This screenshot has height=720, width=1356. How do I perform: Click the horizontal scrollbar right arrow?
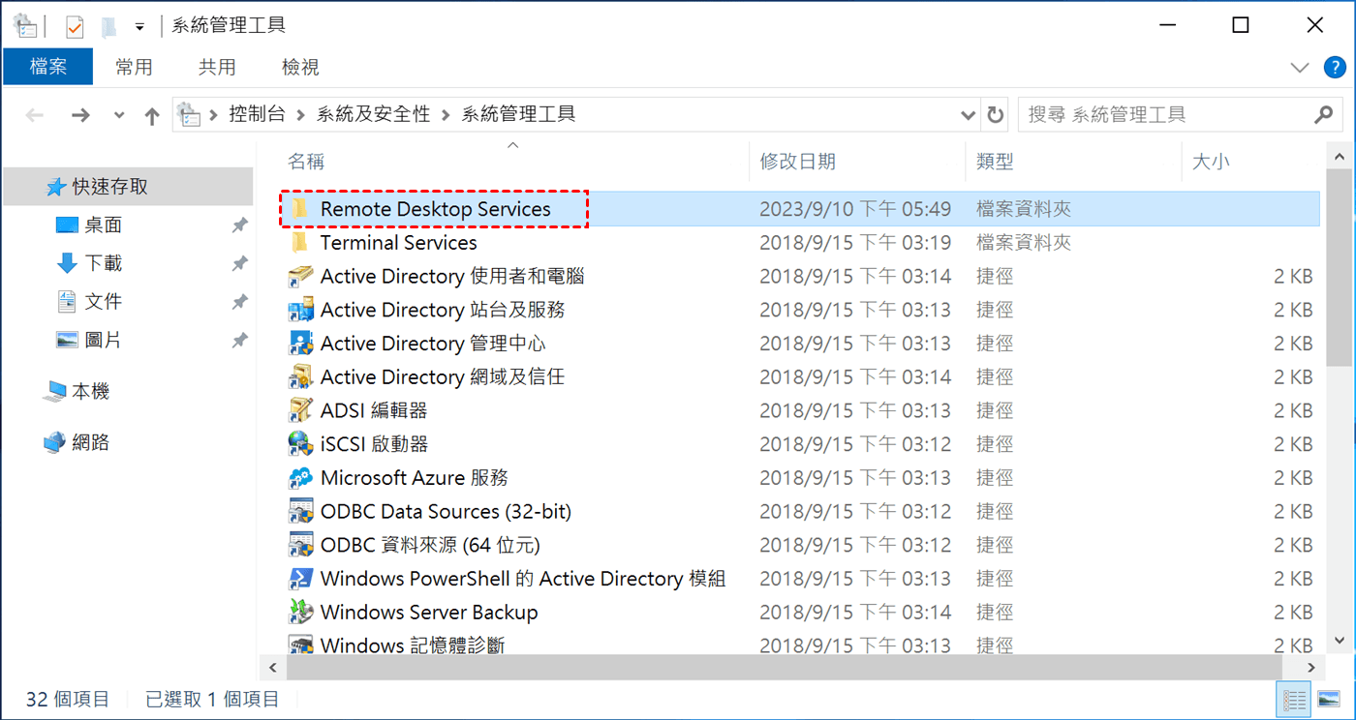point(1313,668)
